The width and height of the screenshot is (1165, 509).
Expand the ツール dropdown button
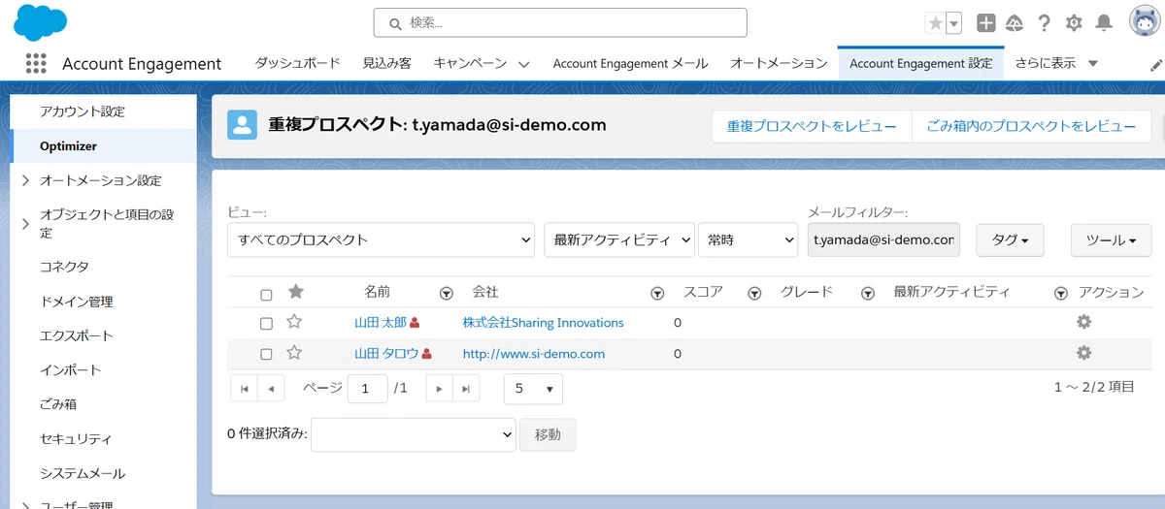point(1111,240)
